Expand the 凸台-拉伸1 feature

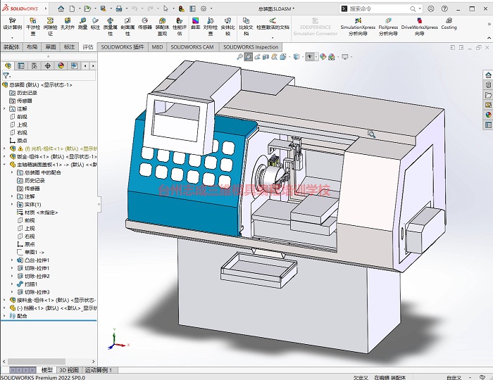coord(12,260)
